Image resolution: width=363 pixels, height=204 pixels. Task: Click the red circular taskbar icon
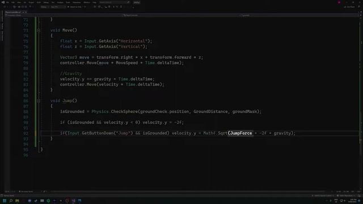coord(67,201)
